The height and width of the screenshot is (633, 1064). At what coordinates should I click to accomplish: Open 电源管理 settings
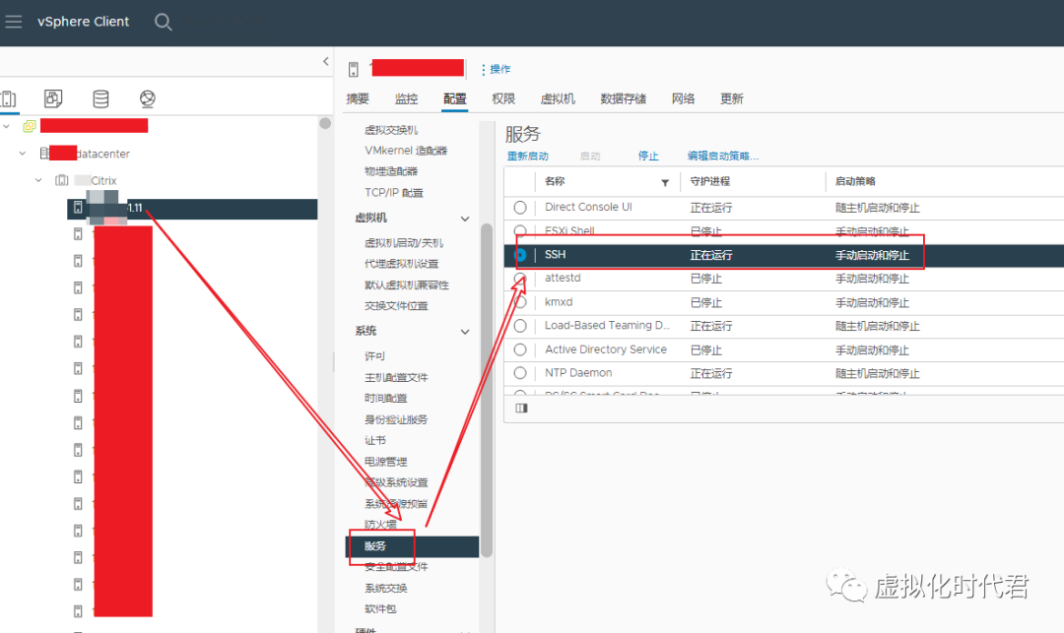[386, 462]
